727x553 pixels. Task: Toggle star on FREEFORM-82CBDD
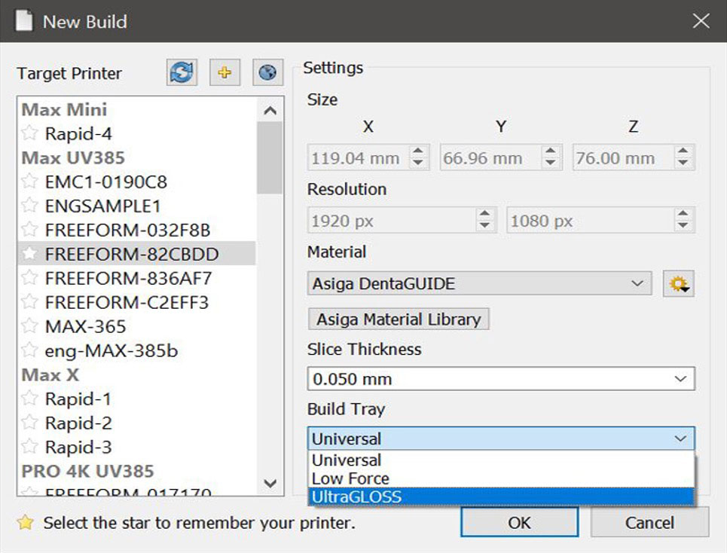click(29, 254)
